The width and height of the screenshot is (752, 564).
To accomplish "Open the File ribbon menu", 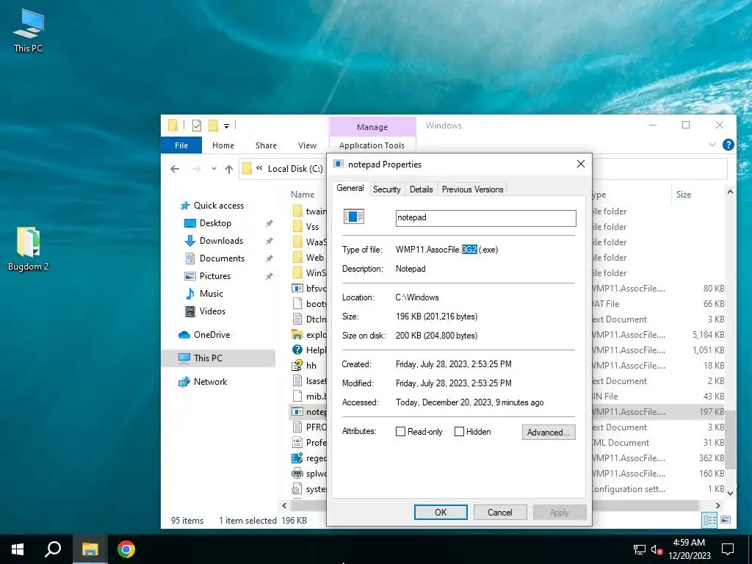I will (181, 145).
